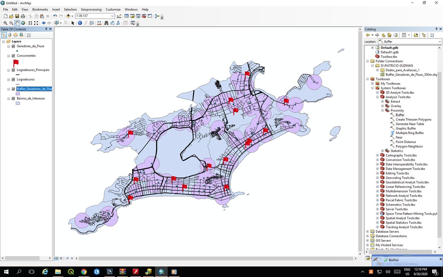
Task: Open the Geoprocessing menu
Action: pyautogui.click(x=91, y=9)
